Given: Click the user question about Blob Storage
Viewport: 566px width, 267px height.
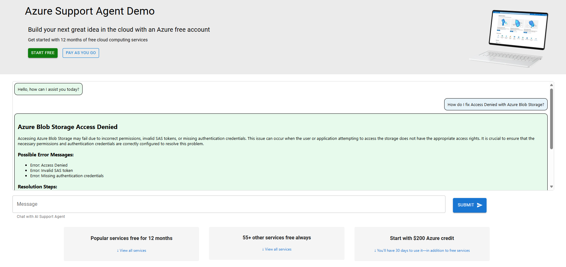Looking at the screenshot, I should (496, 104).
